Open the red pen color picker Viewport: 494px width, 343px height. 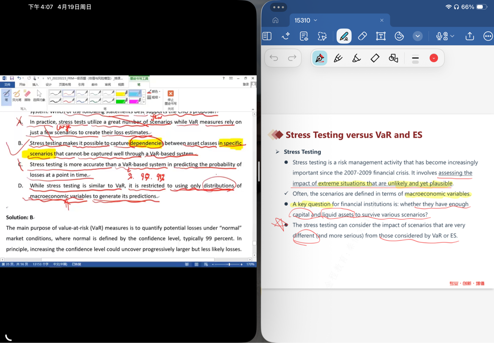[434, 58]
